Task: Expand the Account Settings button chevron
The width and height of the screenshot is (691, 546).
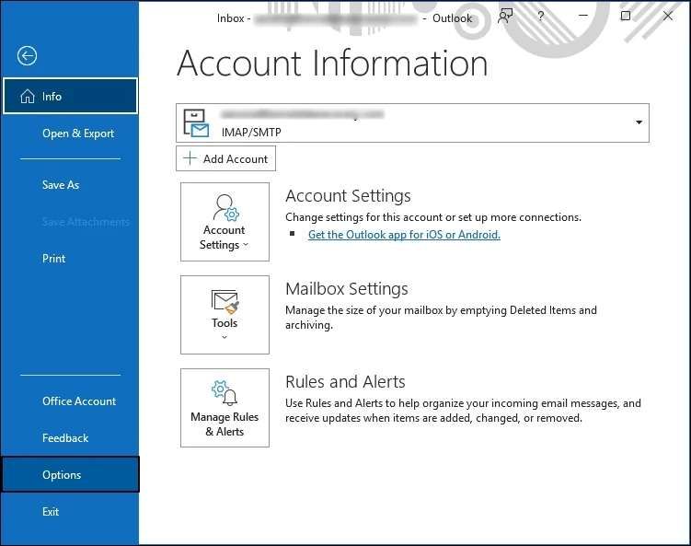Action: coord(246,244)
